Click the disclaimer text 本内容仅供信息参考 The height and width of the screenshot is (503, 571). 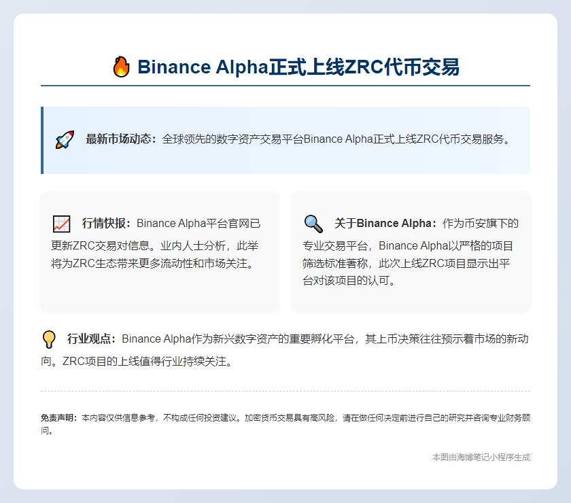(118, 418)
